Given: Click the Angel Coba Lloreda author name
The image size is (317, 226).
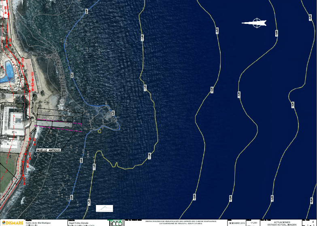Looking at the screenshot, I should (83, 222).
